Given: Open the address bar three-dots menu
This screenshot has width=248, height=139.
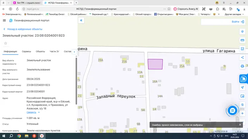Looking at the screenshot, I should [x=165, y=9].
